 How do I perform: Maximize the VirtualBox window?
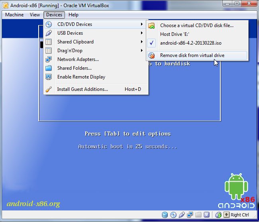(x=237, y=4)
